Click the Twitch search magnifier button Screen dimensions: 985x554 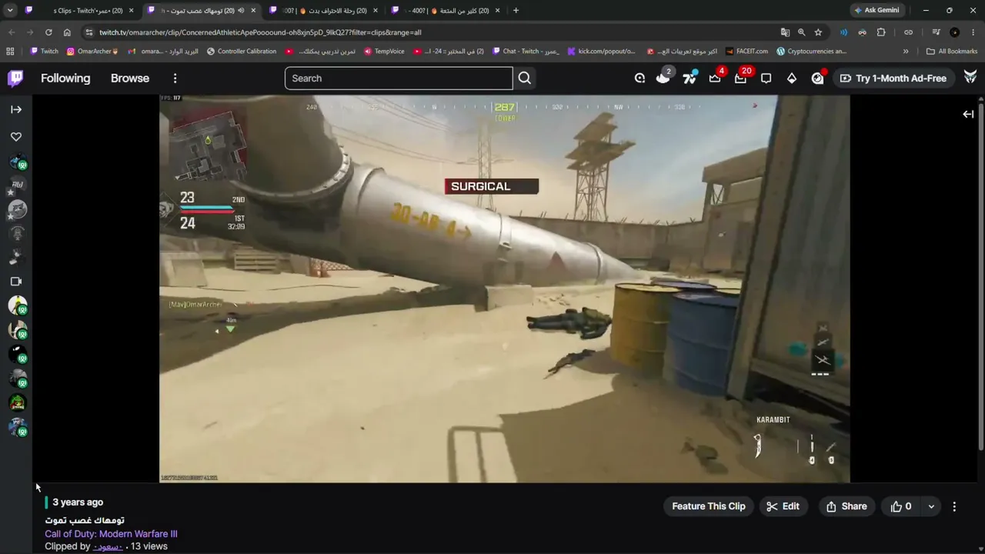pyautogui.click(x=525, y=78)
